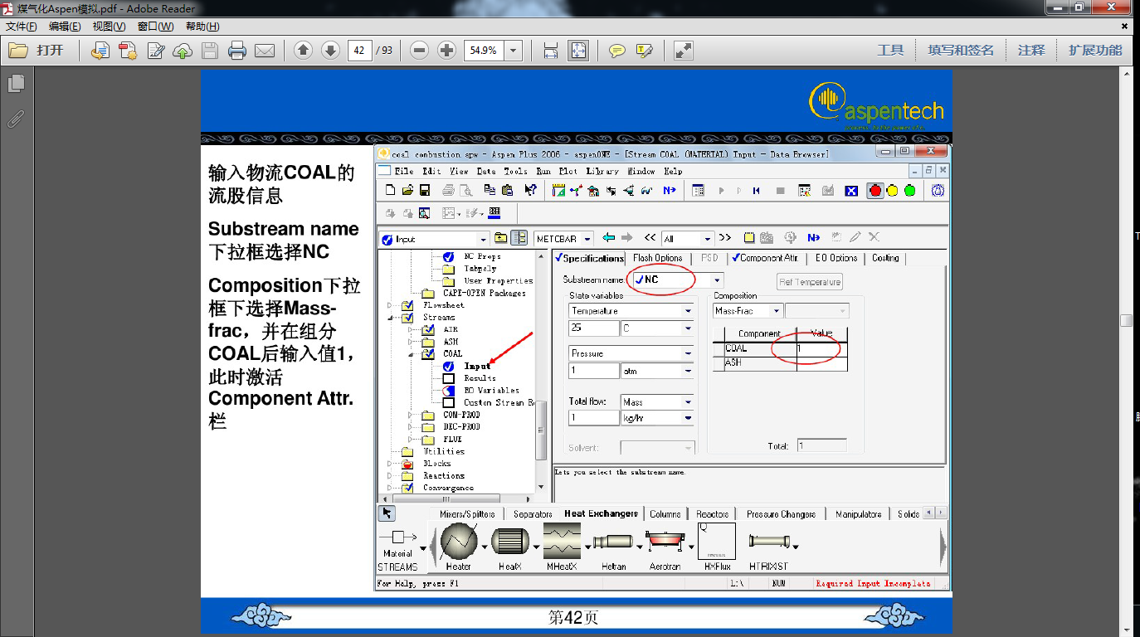Click the red status circle in Aspen toolbar

(x=875, y=191)
